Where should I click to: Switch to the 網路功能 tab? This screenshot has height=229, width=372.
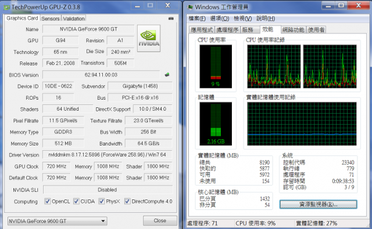tap(293, 30)
